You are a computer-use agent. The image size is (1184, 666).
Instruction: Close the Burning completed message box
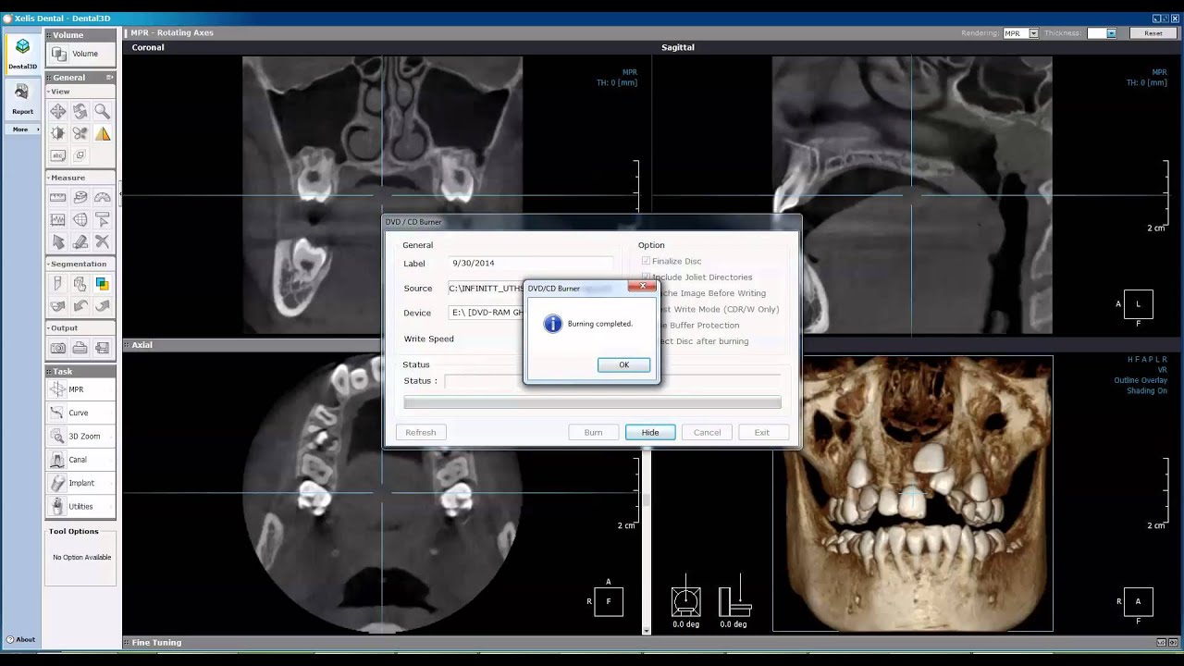tap(642, 287)
